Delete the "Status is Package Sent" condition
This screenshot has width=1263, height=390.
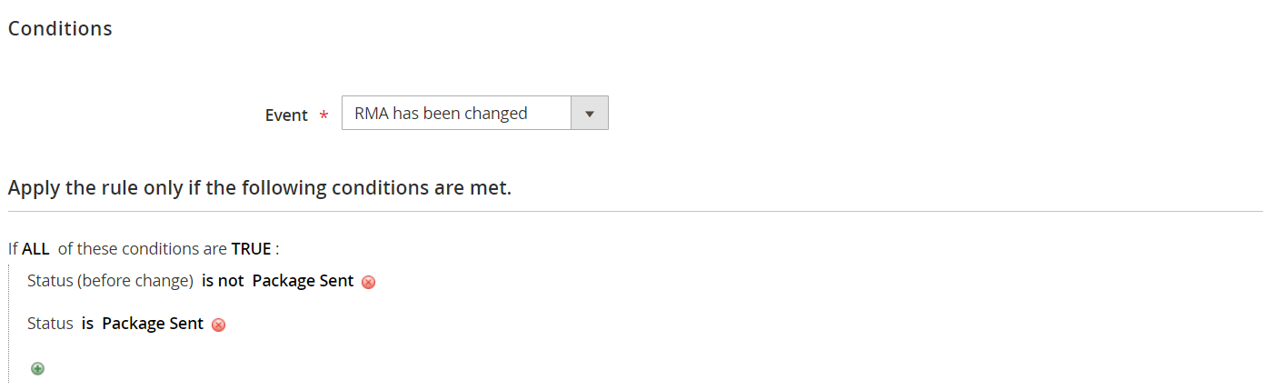click(218, 325)
